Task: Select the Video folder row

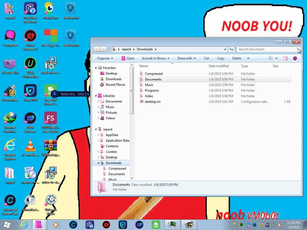Action: pos(215,96)
